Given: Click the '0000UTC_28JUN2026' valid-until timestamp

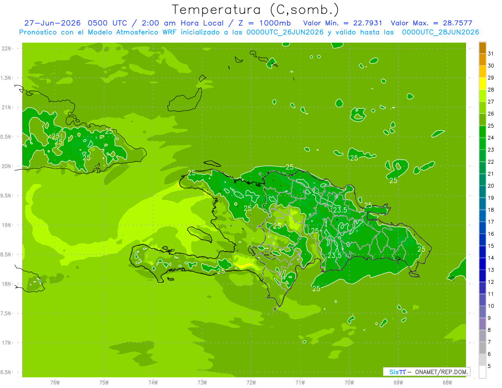Looking at the screenshot, I should click(441, 32).
